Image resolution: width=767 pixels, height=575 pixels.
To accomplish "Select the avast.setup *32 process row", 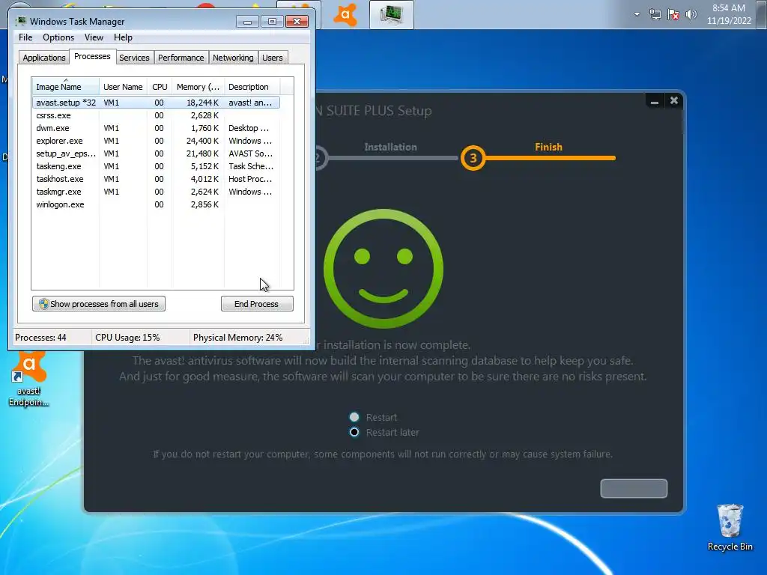I will (x=156, y=103).
